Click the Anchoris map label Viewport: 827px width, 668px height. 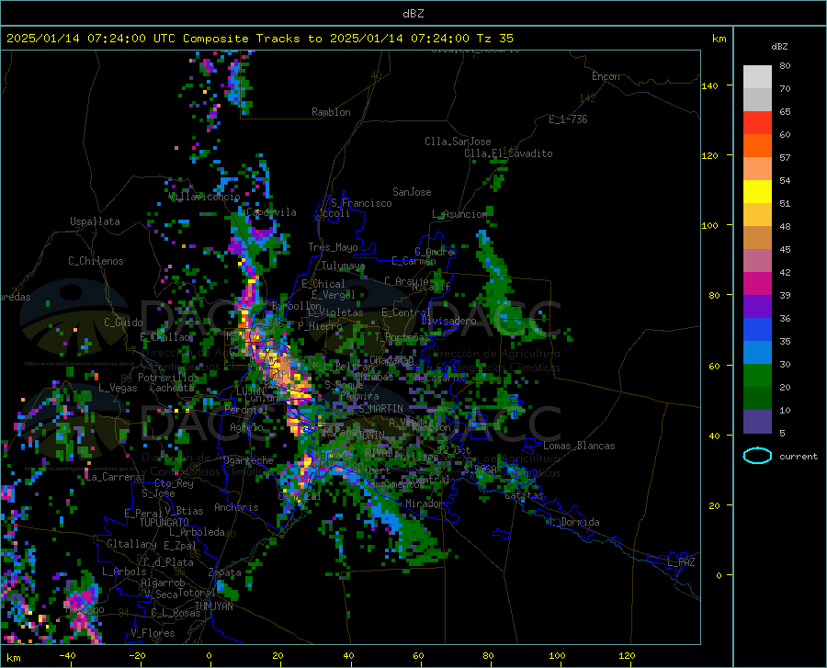[236, 507]
